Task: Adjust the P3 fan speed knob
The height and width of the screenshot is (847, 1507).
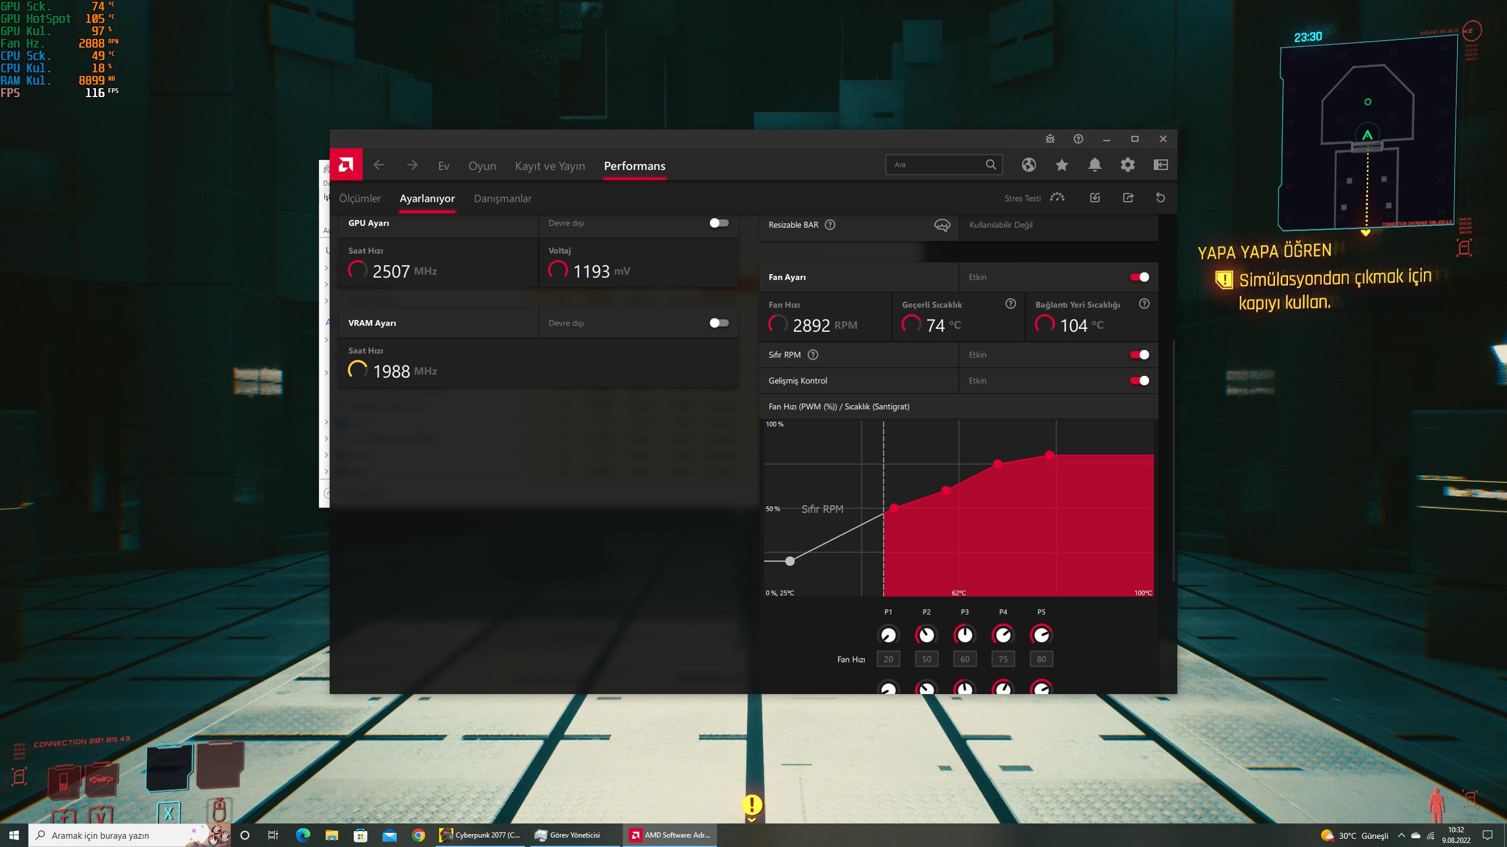Action: coord(964,635)
